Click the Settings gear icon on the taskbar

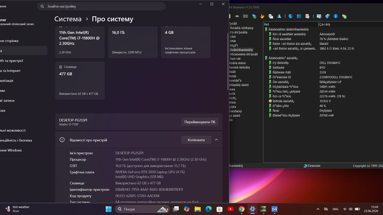[x=252, y=209]
